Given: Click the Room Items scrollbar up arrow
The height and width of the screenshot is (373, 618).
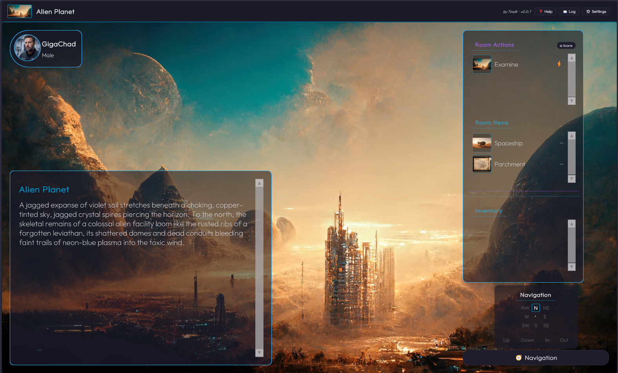Looking at the screenshot, I should tap(572, 135).
